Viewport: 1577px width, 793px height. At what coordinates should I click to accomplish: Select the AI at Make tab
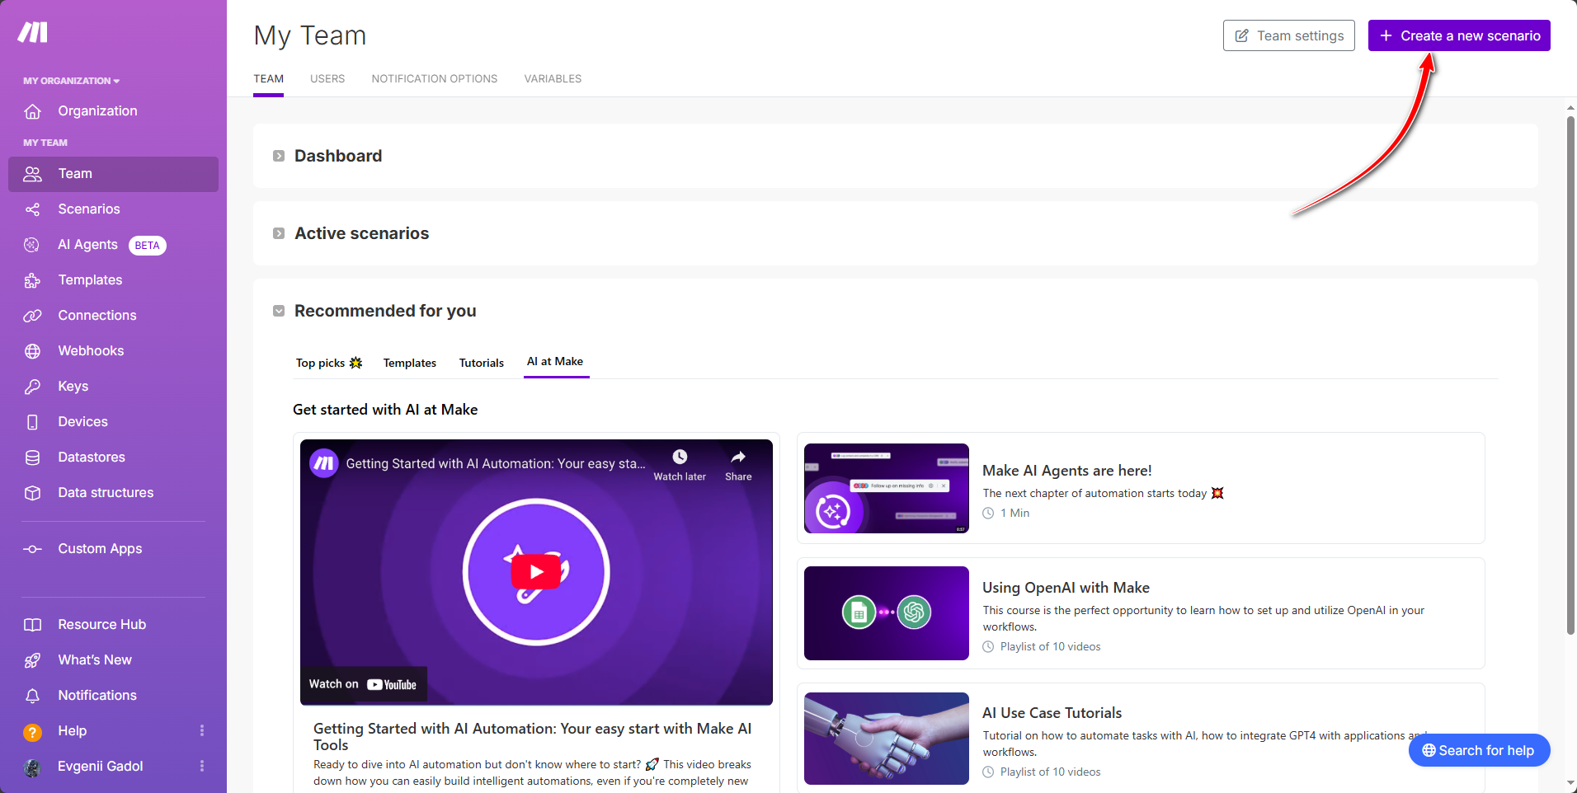tap(556, 362)
